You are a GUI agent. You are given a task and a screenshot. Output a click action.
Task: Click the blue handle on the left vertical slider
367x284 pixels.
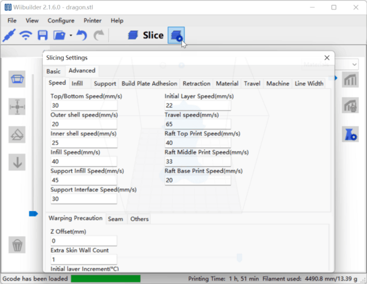point(33,214)
